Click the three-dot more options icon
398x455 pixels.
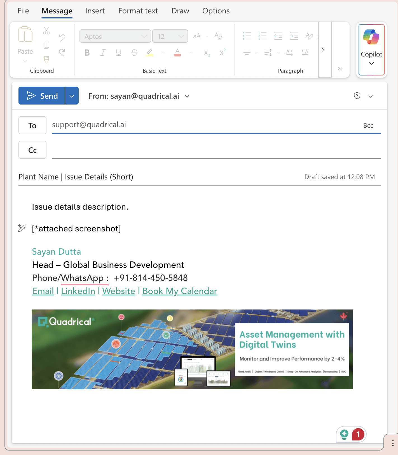393,443
